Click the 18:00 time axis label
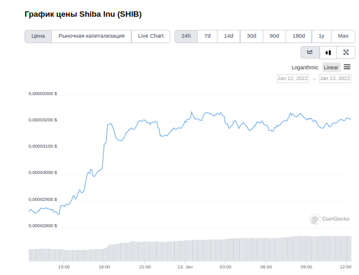The width and height of the screenshot is (359, 275). 105,267
